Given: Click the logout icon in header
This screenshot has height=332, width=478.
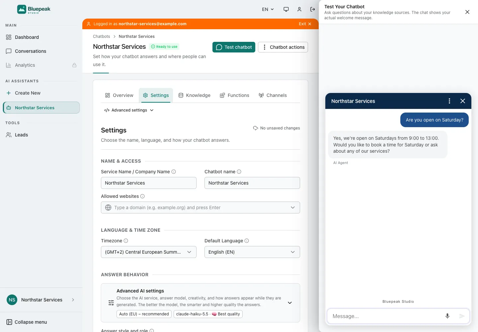Looking at the screenshot, I should pyautogui.click(x=312, y=9).
